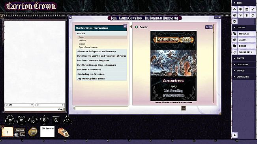Viewport: 257px width, 144px height.
Task: Open the Combat Tracker crossed-swords tool
Action: point(234,9)
